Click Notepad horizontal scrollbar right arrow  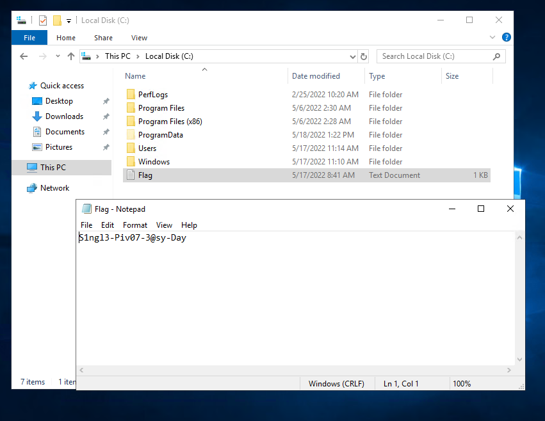click(509, 370)
